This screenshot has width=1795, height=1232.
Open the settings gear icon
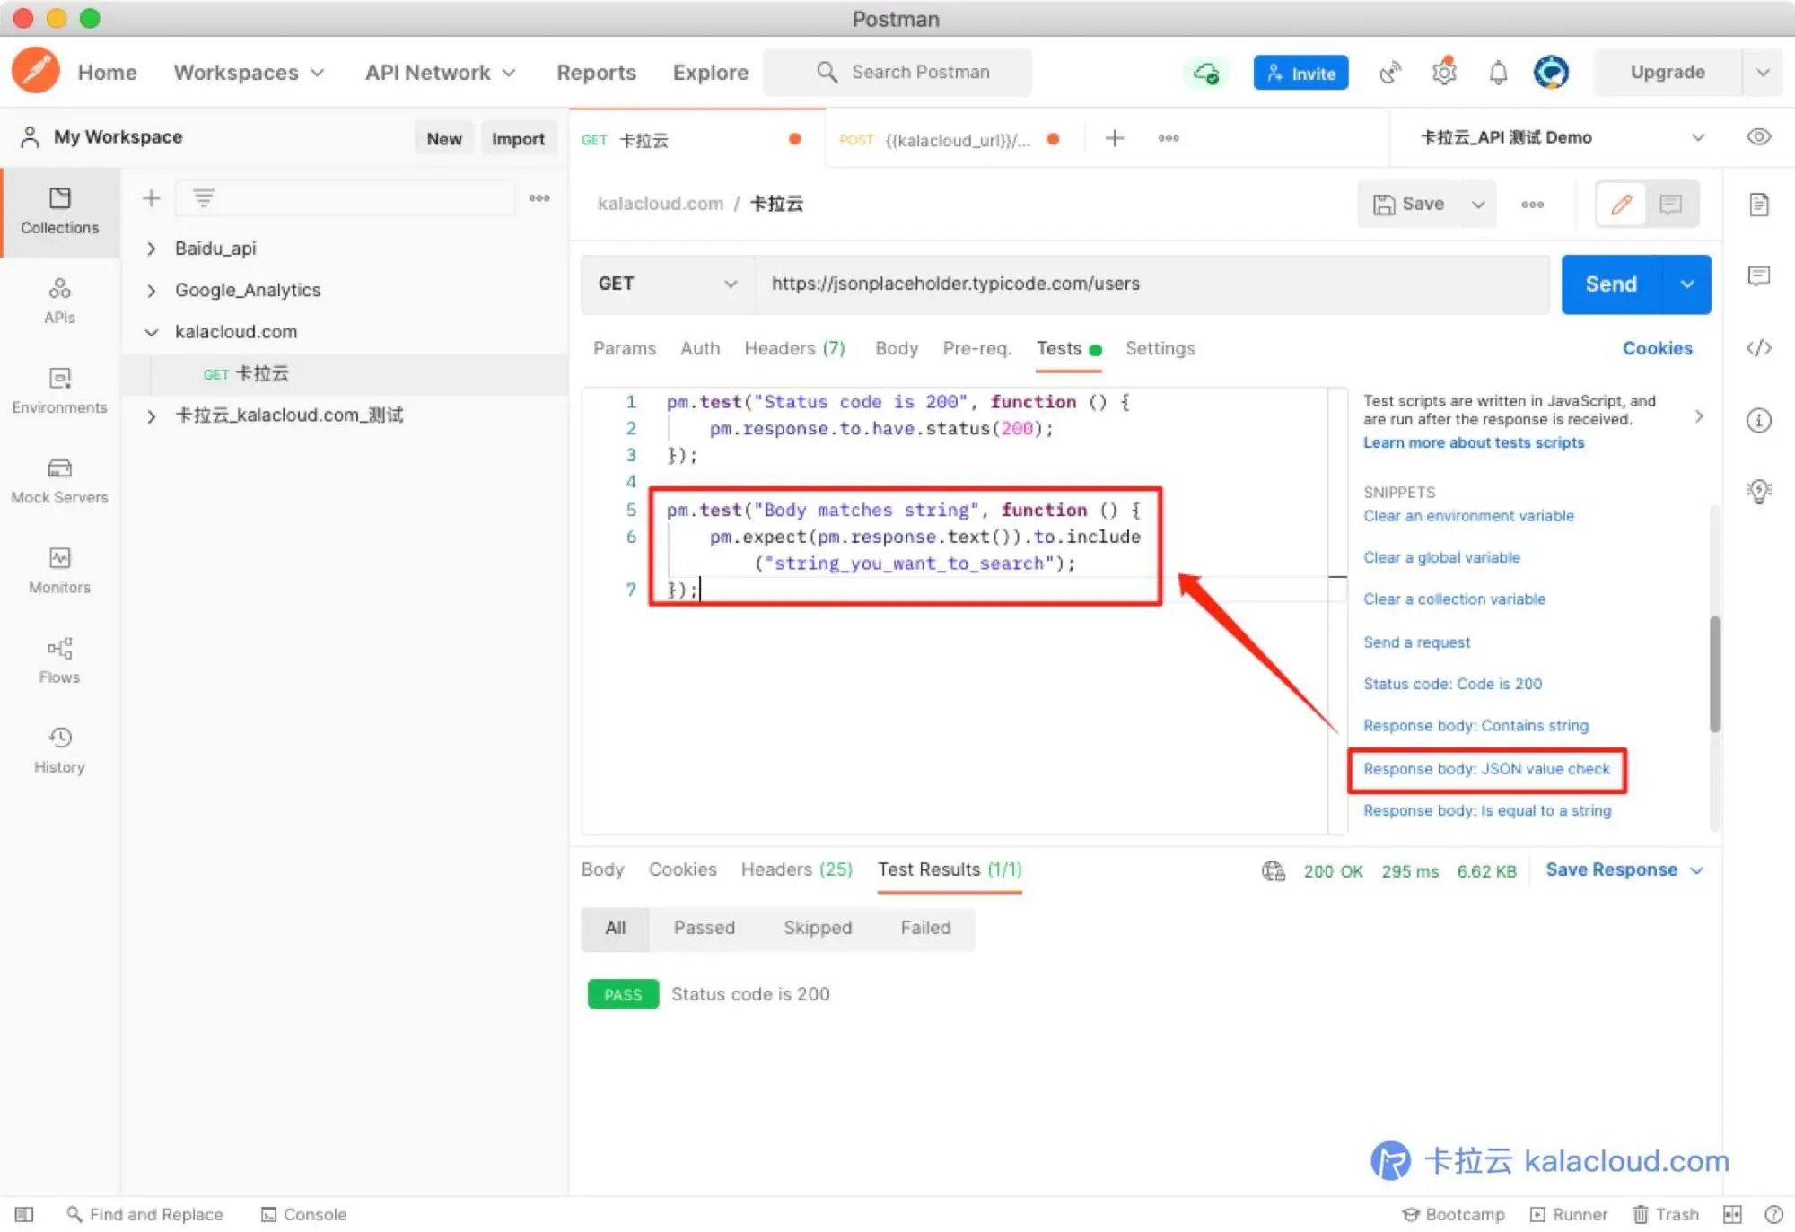[x=1444, y=72]
